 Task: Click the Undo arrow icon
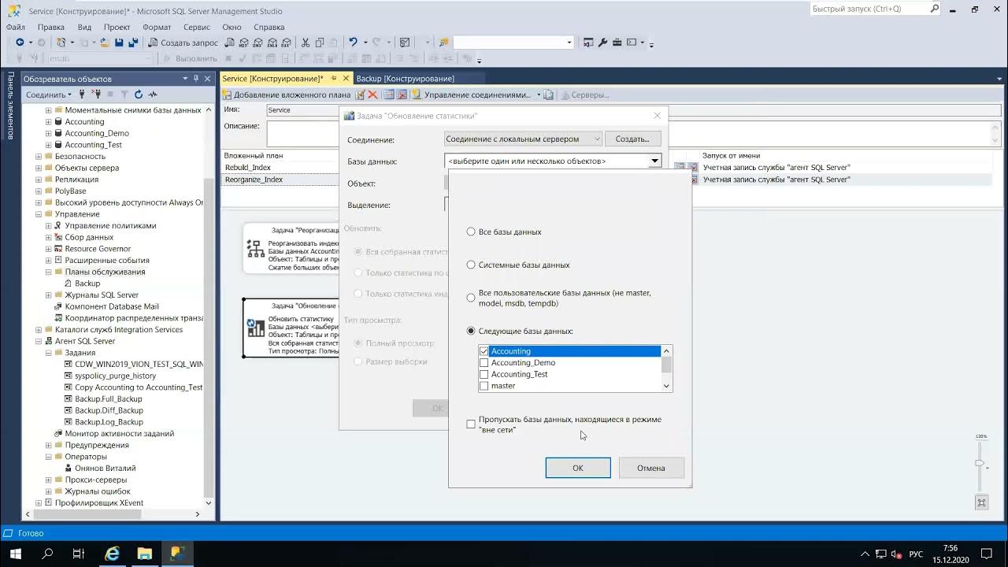coord(353,43)
